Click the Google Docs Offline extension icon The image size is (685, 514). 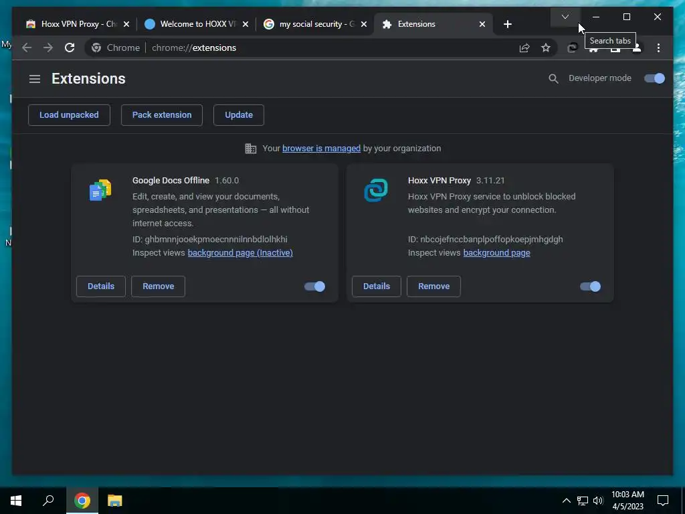click(x=100, y=189)
